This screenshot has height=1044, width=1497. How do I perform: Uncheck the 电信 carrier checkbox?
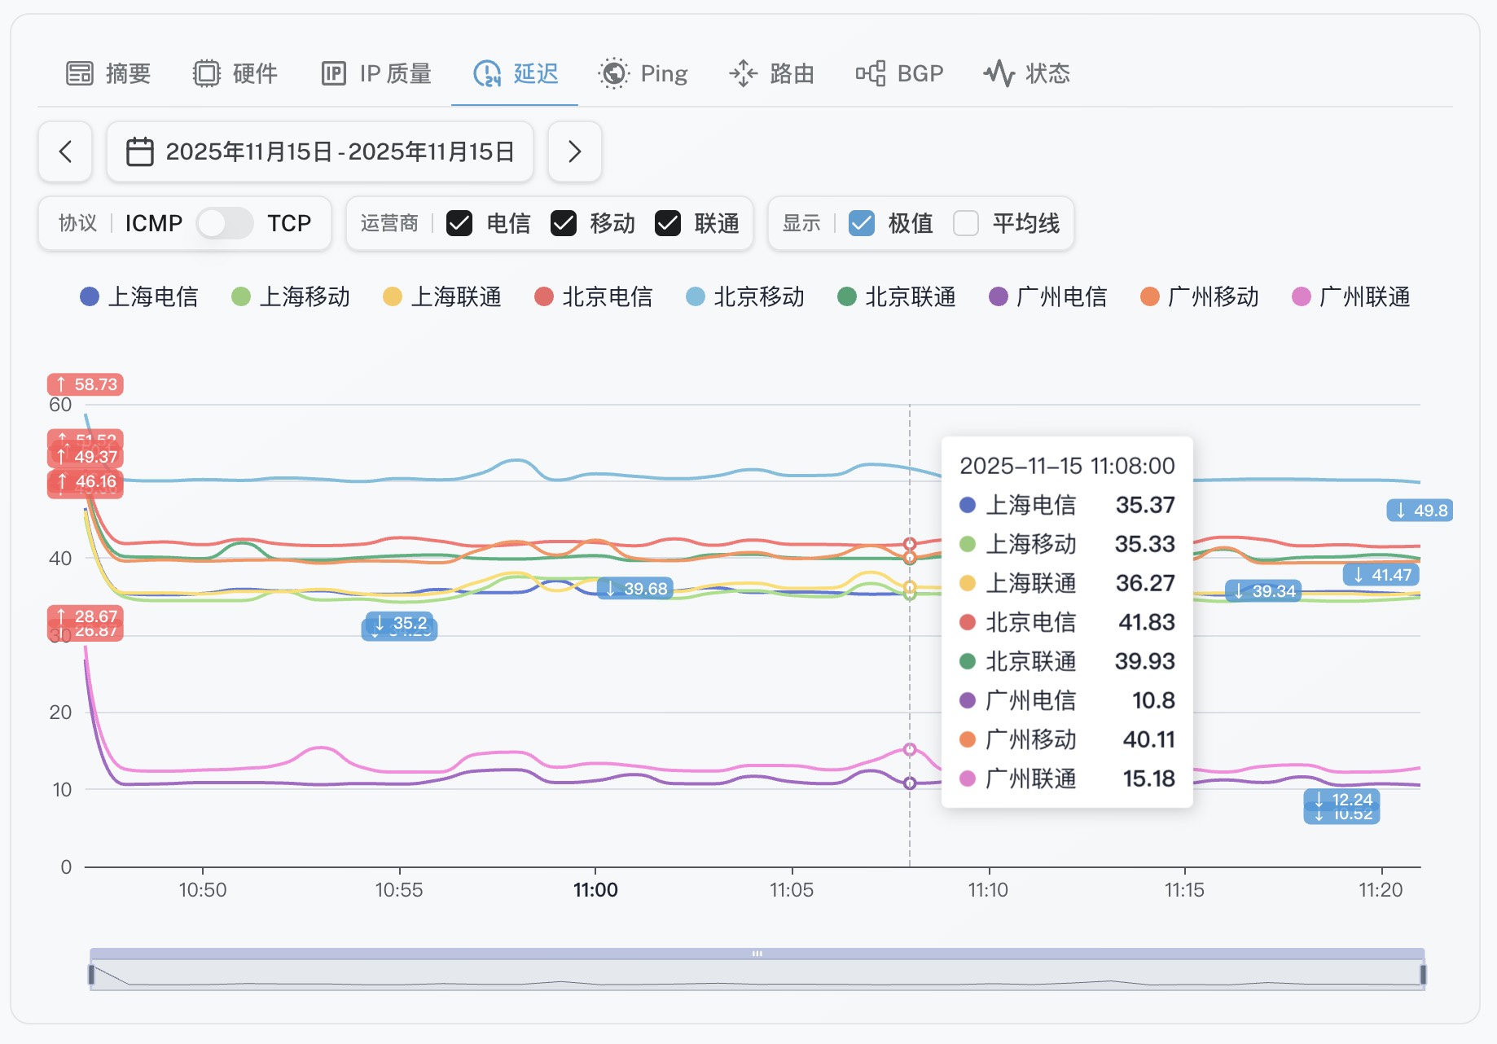pyautogui.click(x=459, y=223)
